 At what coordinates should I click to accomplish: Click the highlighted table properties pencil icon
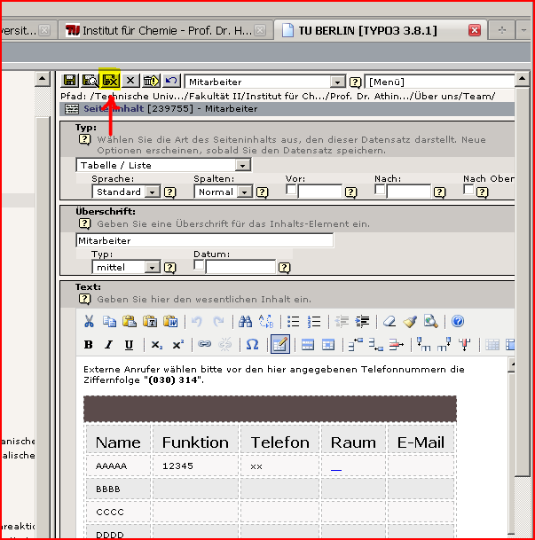280,344
